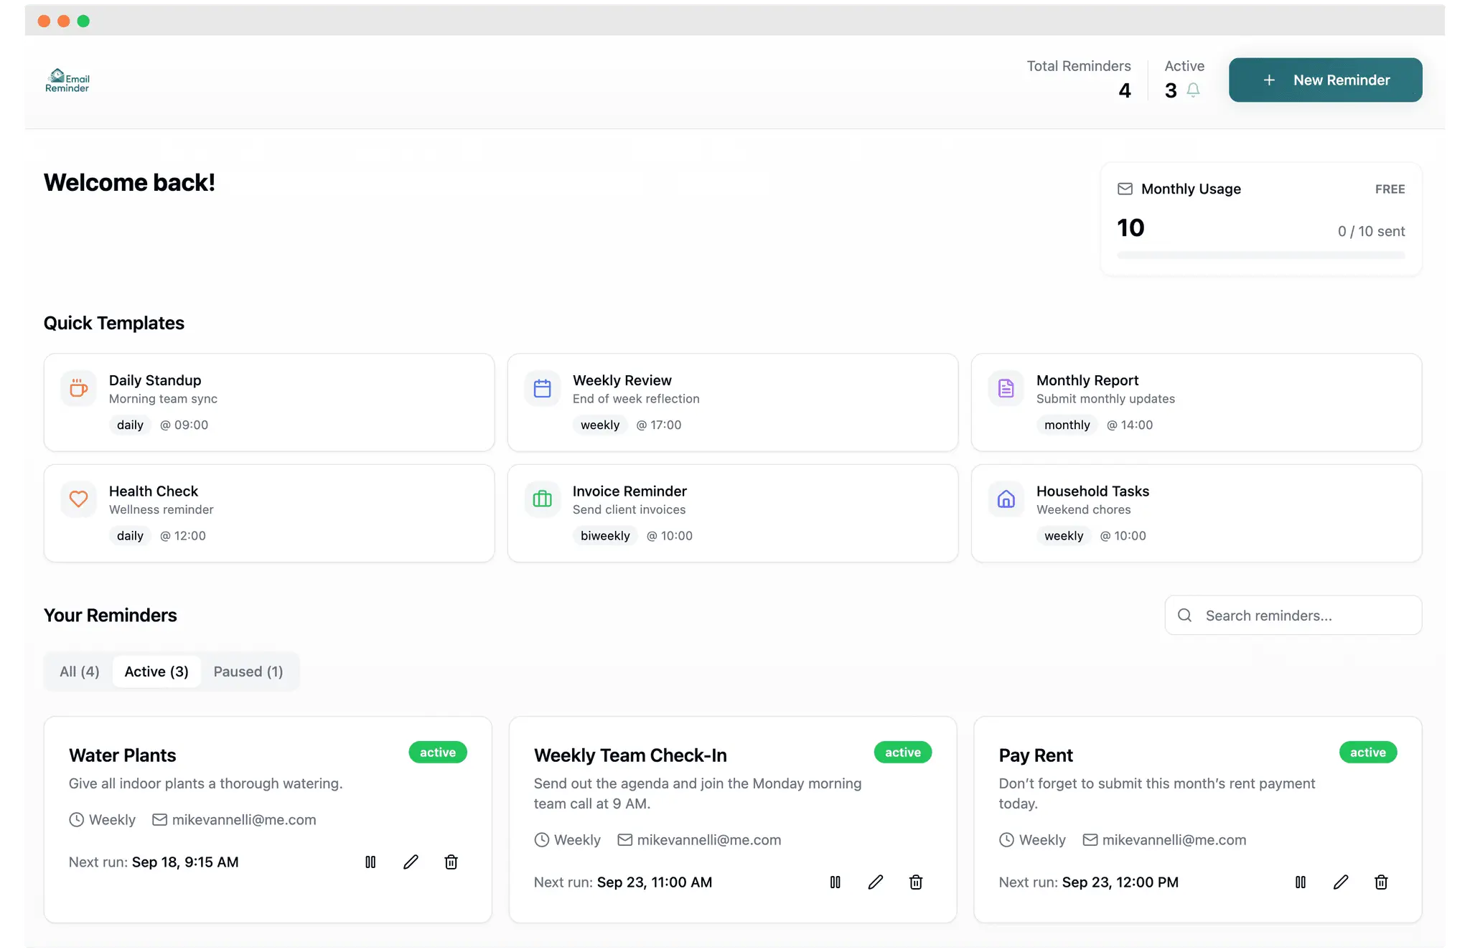
Task: Click the briefcase icon for Invoice Reminder
Action: 543,499
